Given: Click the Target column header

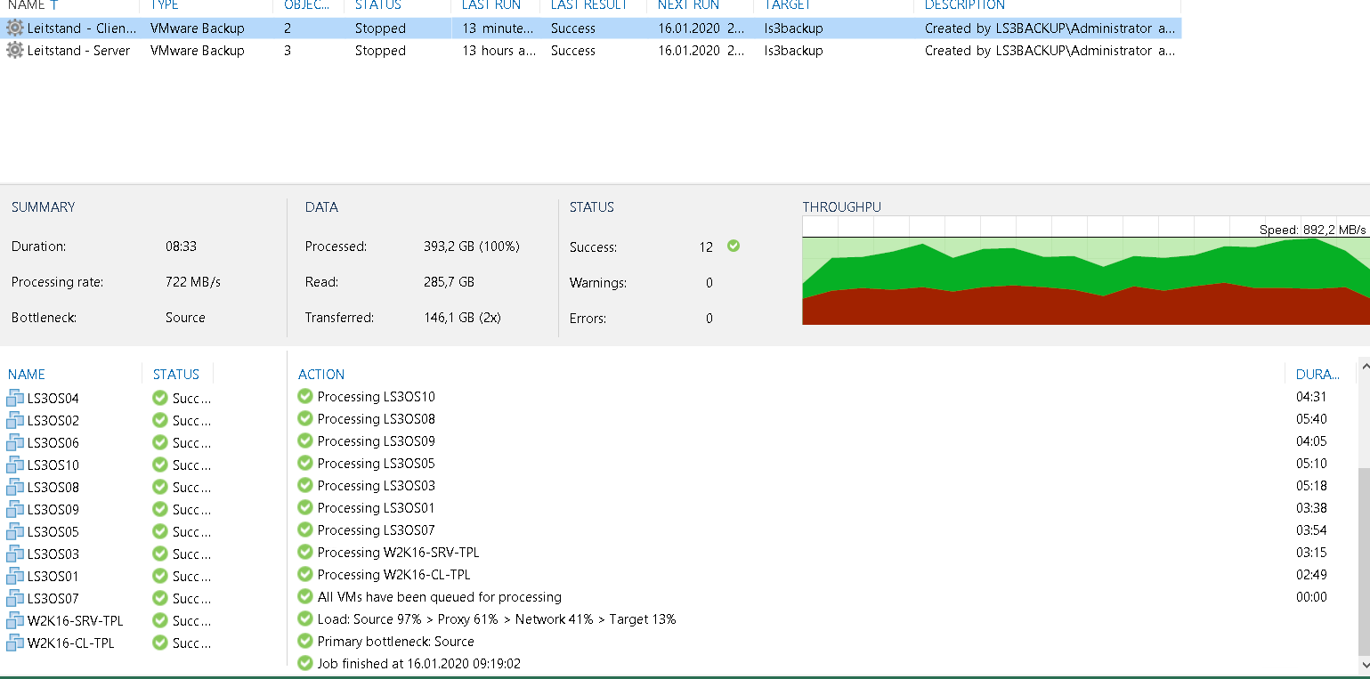Looking at the screenshot, I should (x=787, y=5).
